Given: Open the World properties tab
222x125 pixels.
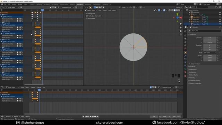Looking at the screenshot, I should tap(185, 49).
